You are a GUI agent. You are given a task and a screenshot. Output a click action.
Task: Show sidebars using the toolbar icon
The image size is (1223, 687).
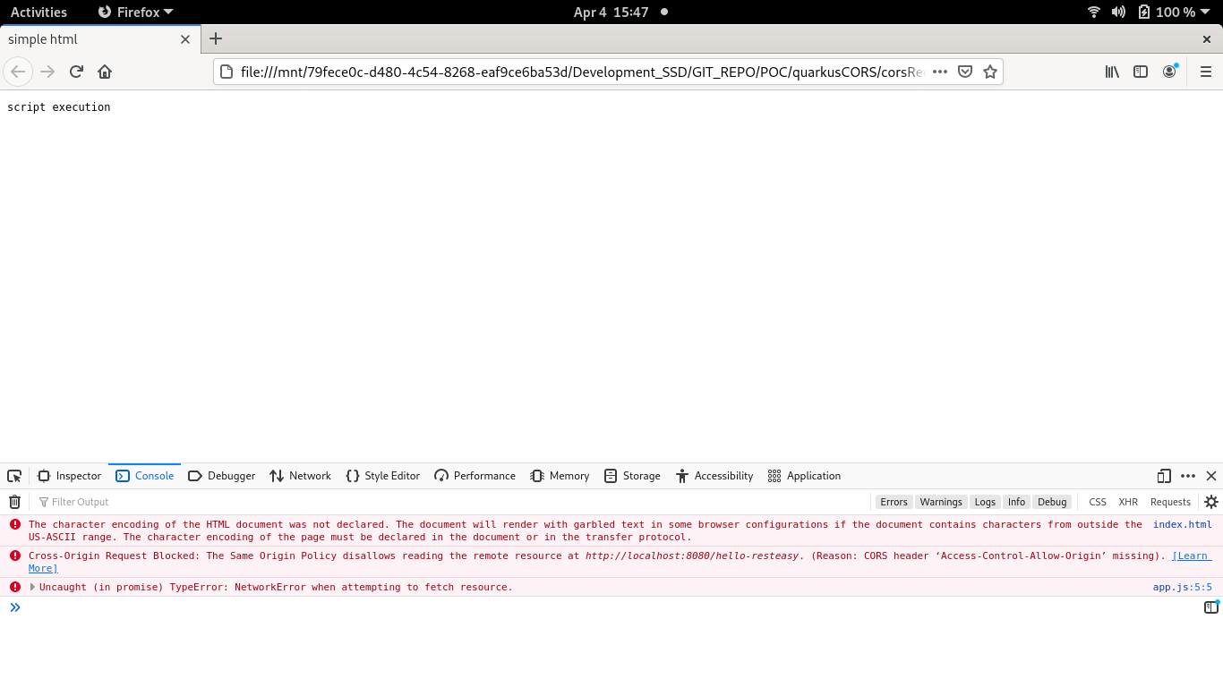click(x=1141, y=72)
